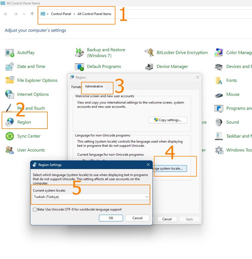
Task: Open the Sync Center icon
Action: click(x=9, y=136)
